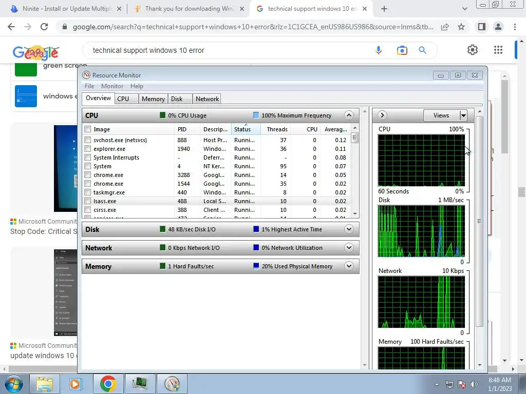The height and width of the screenshot is (394, 526).
Task: Check the System process checkbox
Action: point(87,166)
